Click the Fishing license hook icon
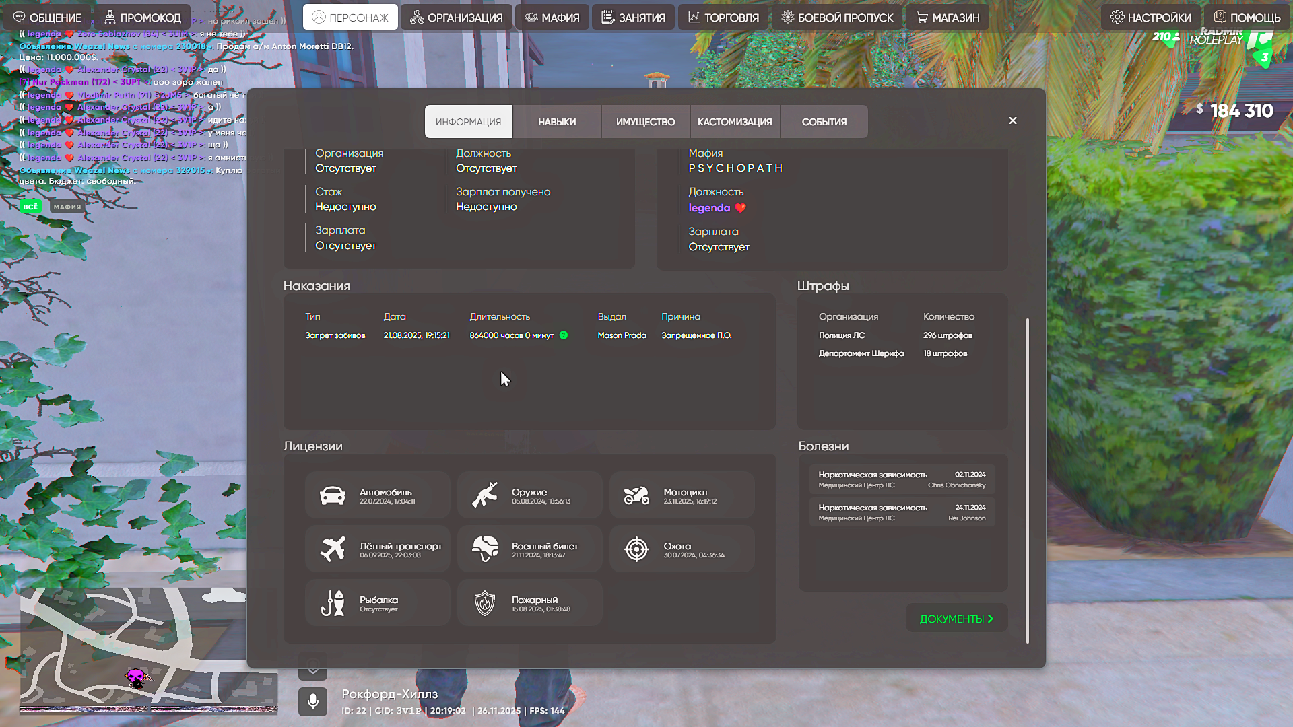Viewport: 1293px width, 727px height. (333, 603)
